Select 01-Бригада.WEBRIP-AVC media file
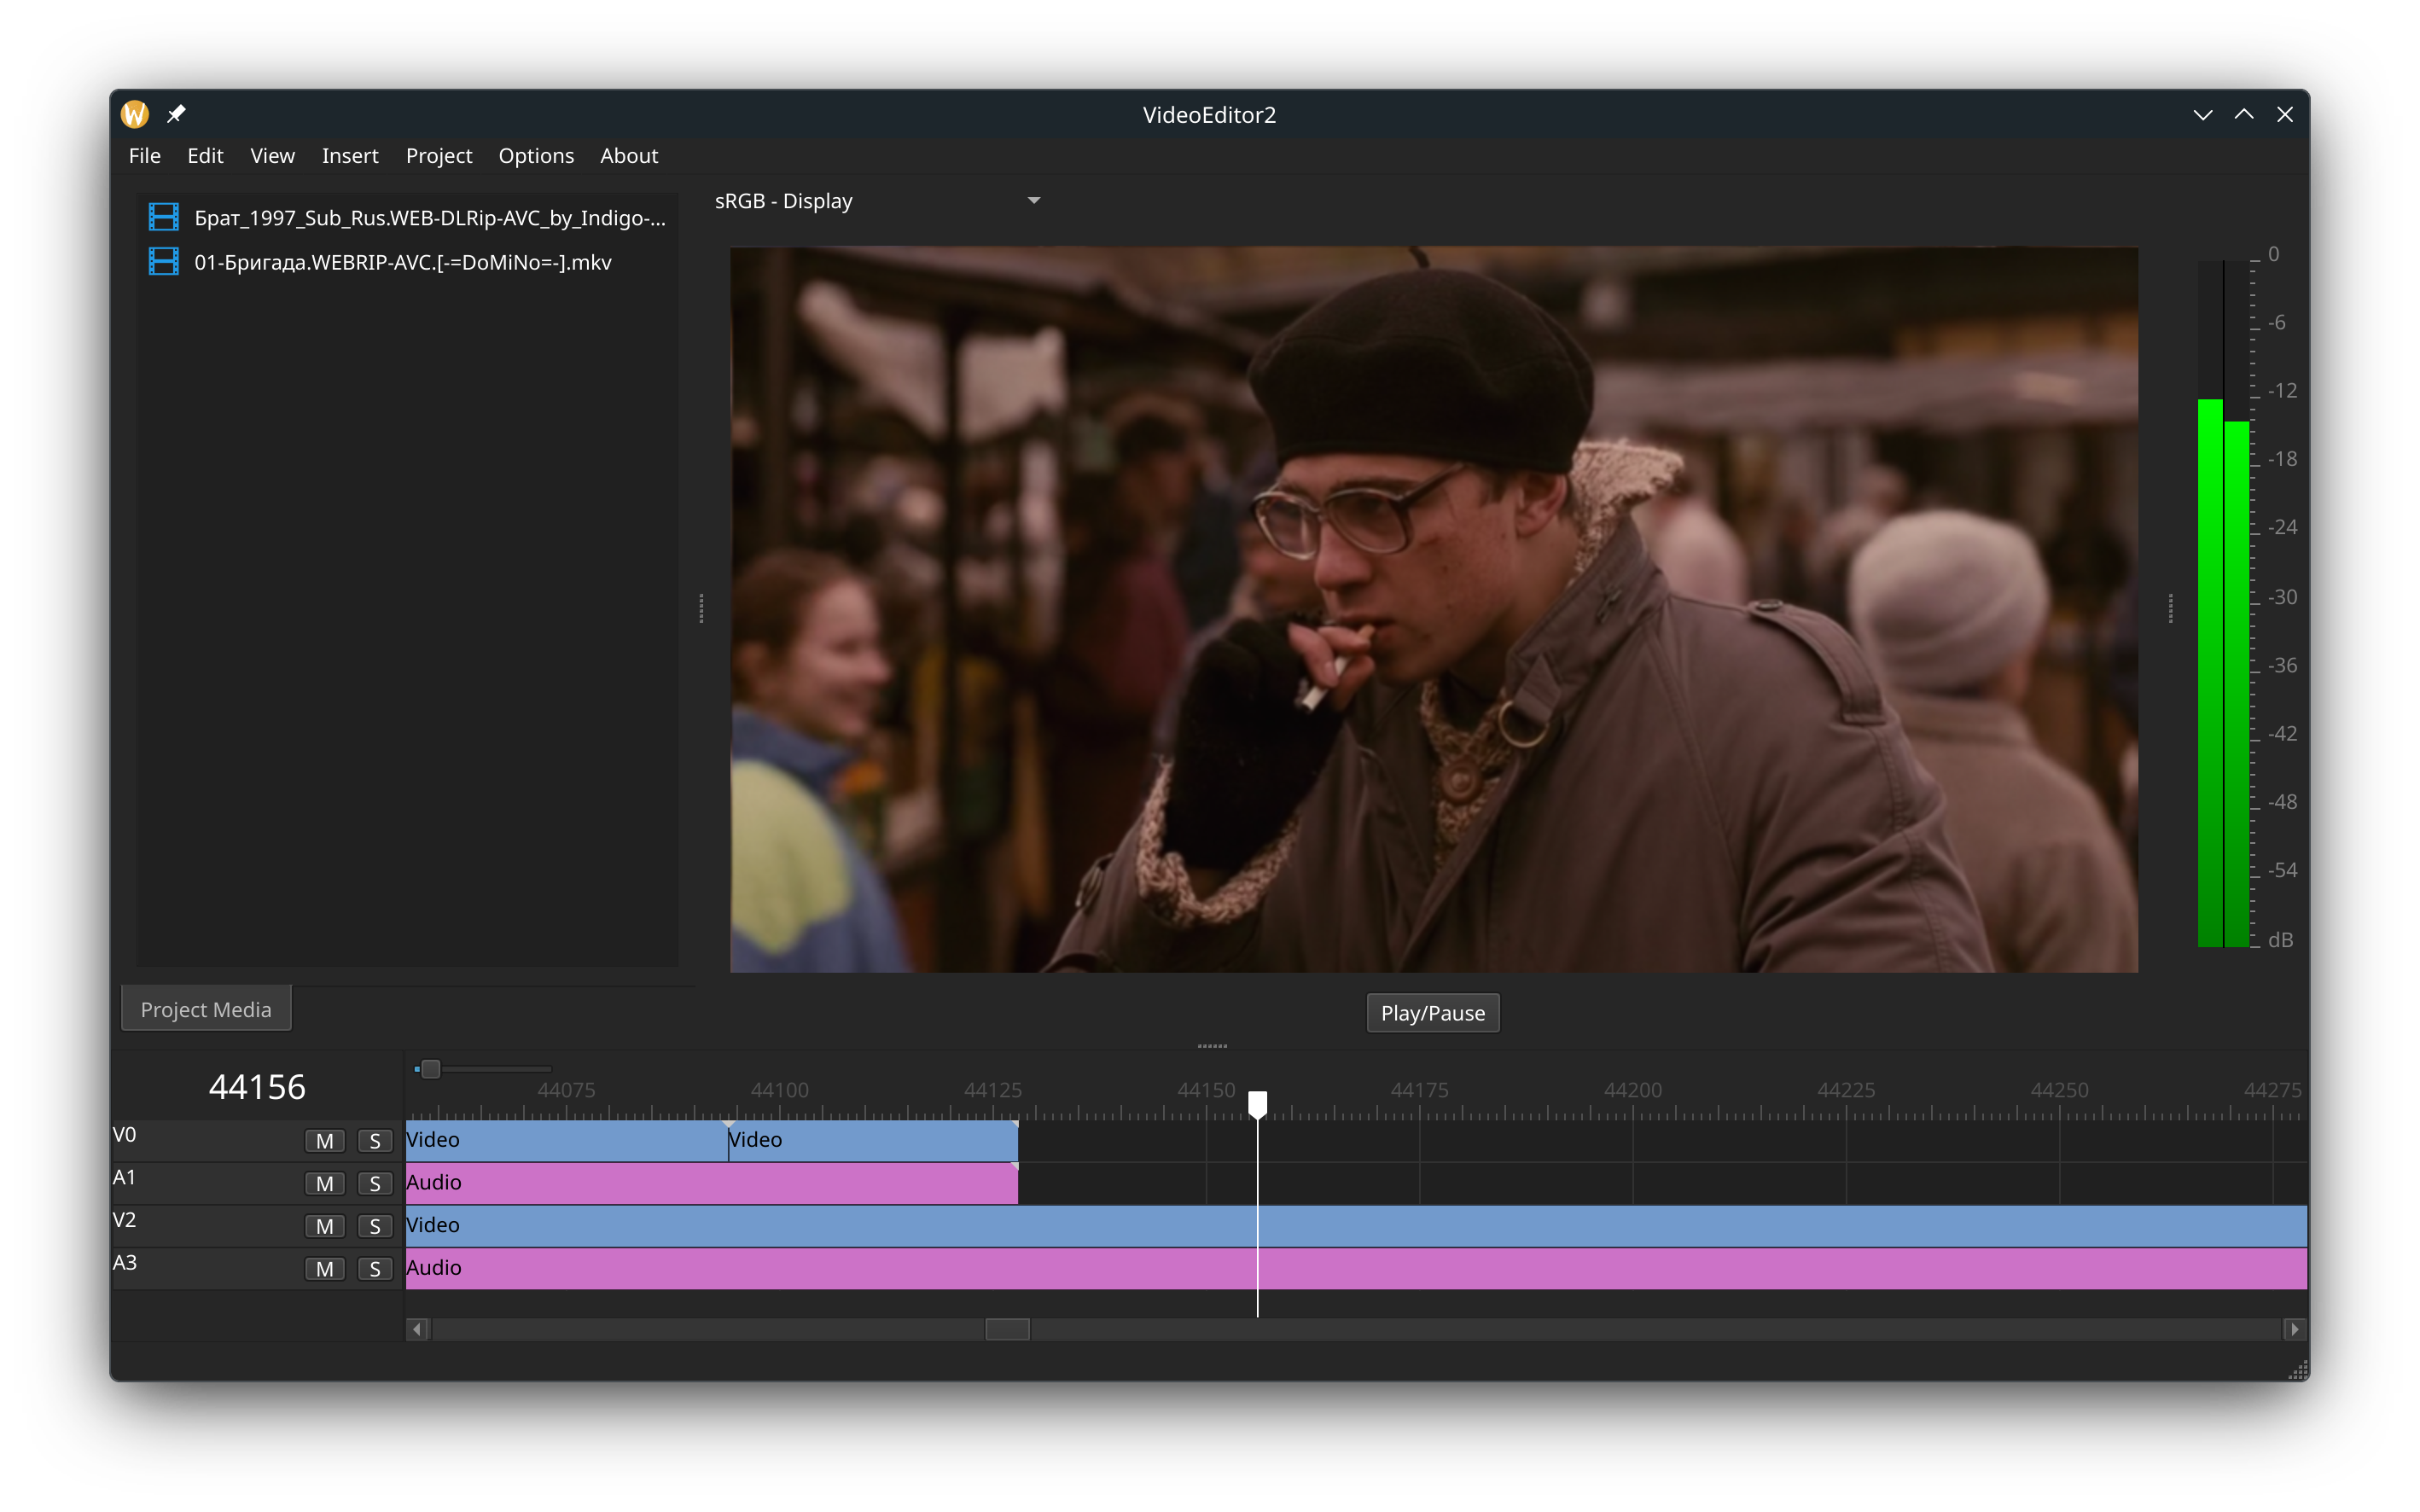This screenshot has width=2420, height=1512. 408,262
